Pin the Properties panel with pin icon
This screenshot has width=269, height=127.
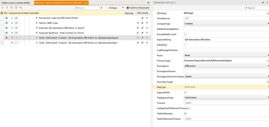267,2
